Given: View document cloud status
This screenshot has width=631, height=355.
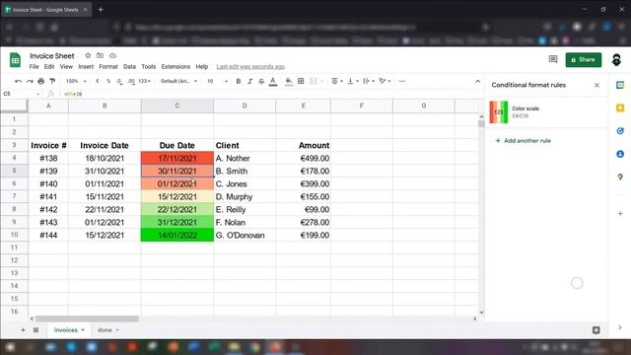Looking at the screenshot, I should pos(112,55).
